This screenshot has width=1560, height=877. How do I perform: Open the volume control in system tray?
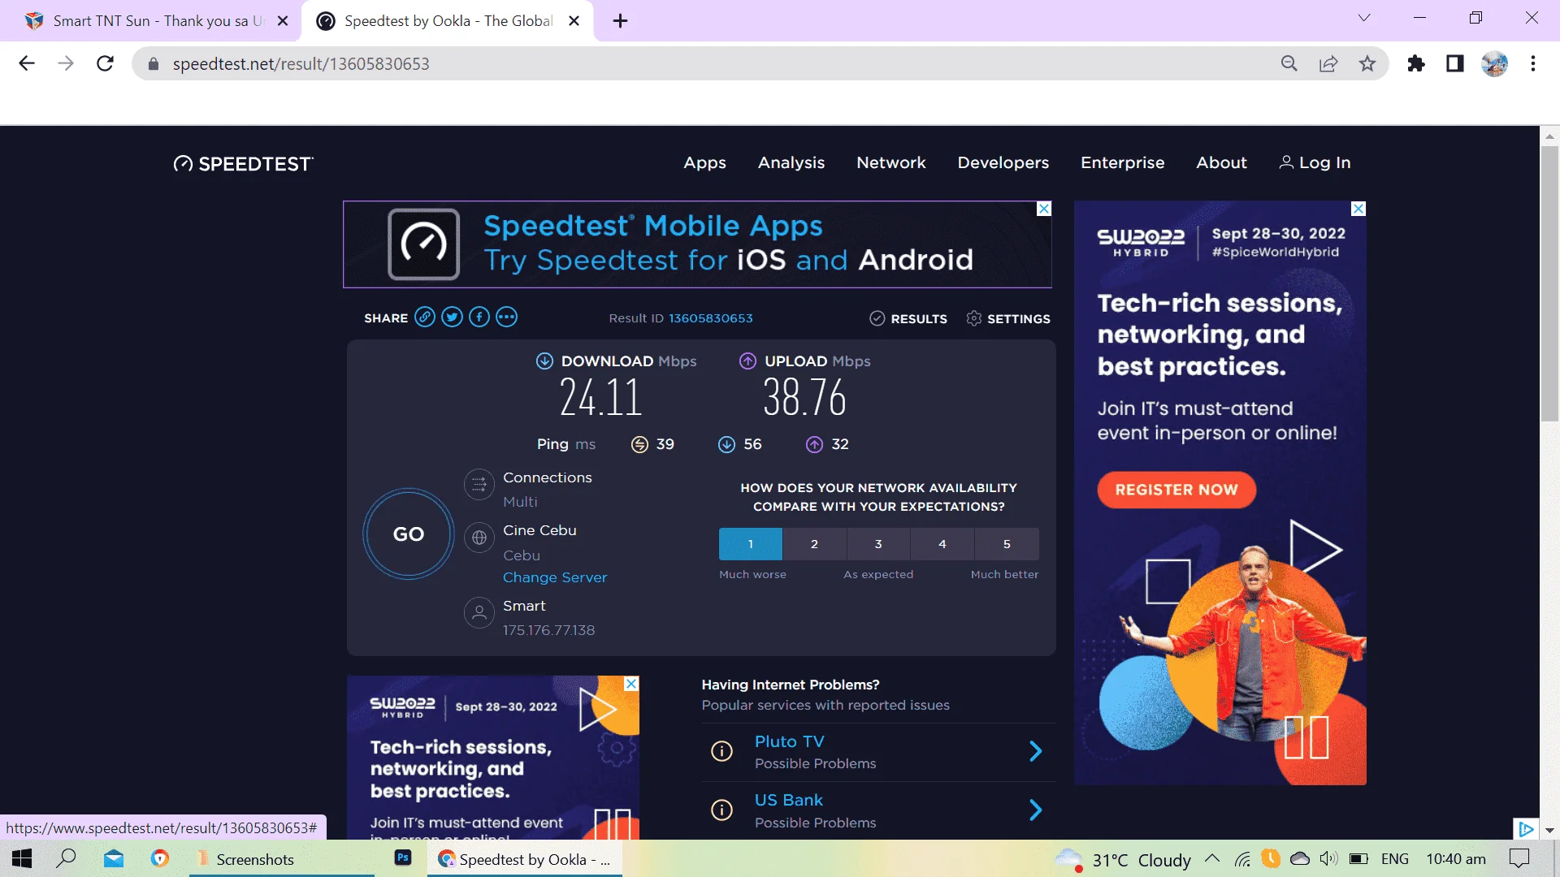[1328, 858]
